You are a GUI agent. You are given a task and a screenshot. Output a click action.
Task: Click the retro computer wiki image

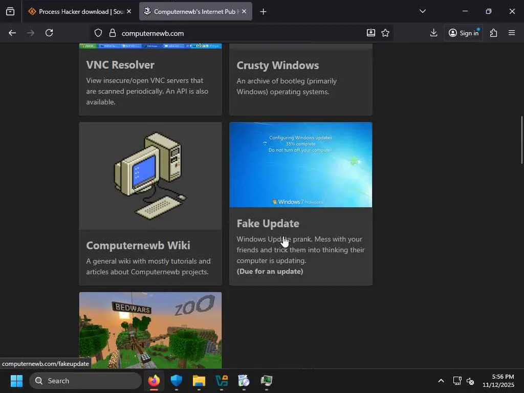coord(150,176)
